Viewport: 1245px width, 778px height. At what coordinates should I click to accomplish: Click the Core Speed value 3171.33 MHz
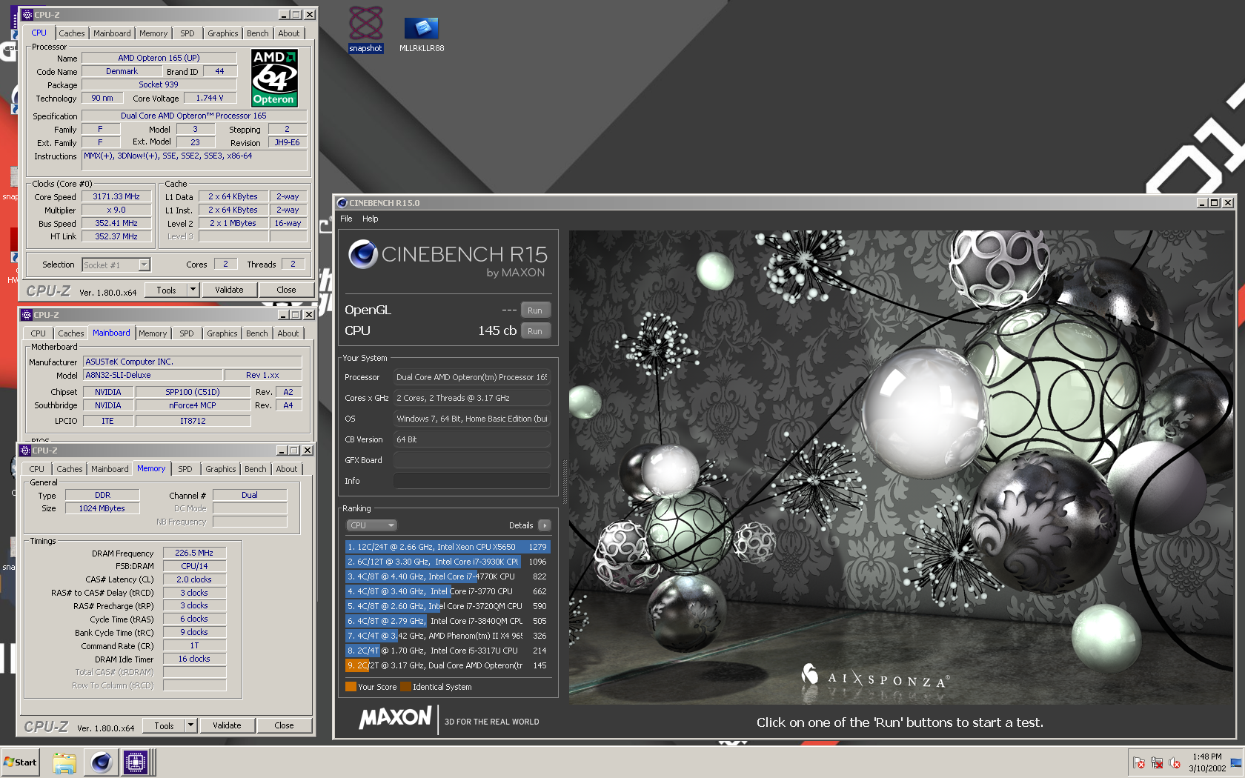116,197
